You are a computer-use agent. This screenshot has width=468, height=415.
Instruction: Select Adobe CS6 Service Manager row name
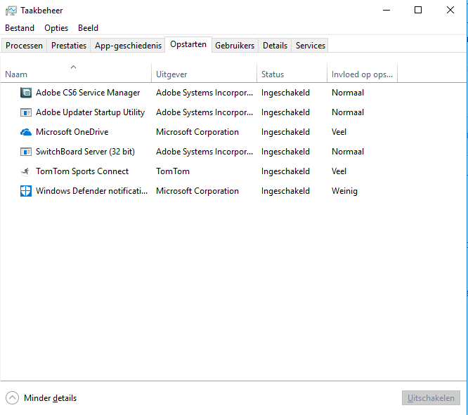[x=88, y=93]
